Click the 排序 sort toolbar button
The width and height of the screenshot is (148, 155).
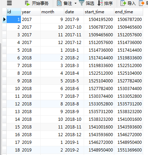point(105,3)
